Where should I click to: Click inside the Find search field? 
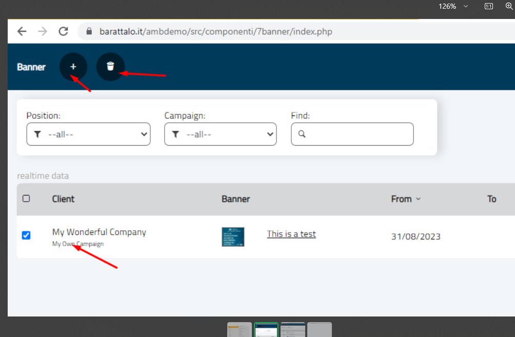coord(358,134)
